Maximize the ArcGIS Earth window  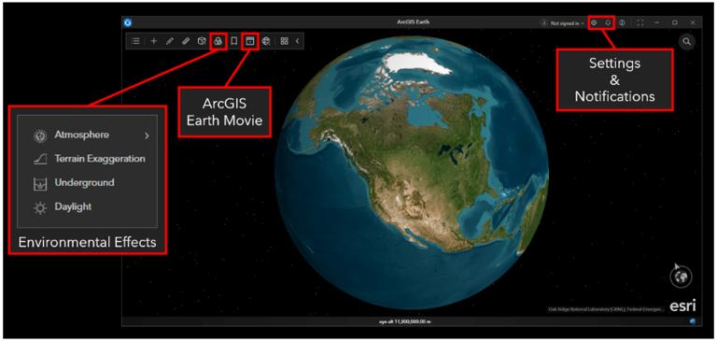point(674,22)
